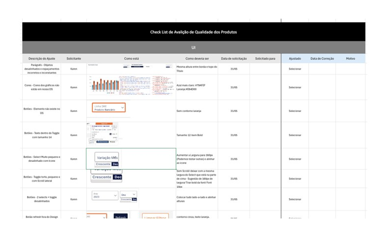Open Selecionar dropdown for Parágrafo row
381x248 pixels.
click(x=295, y=69)
